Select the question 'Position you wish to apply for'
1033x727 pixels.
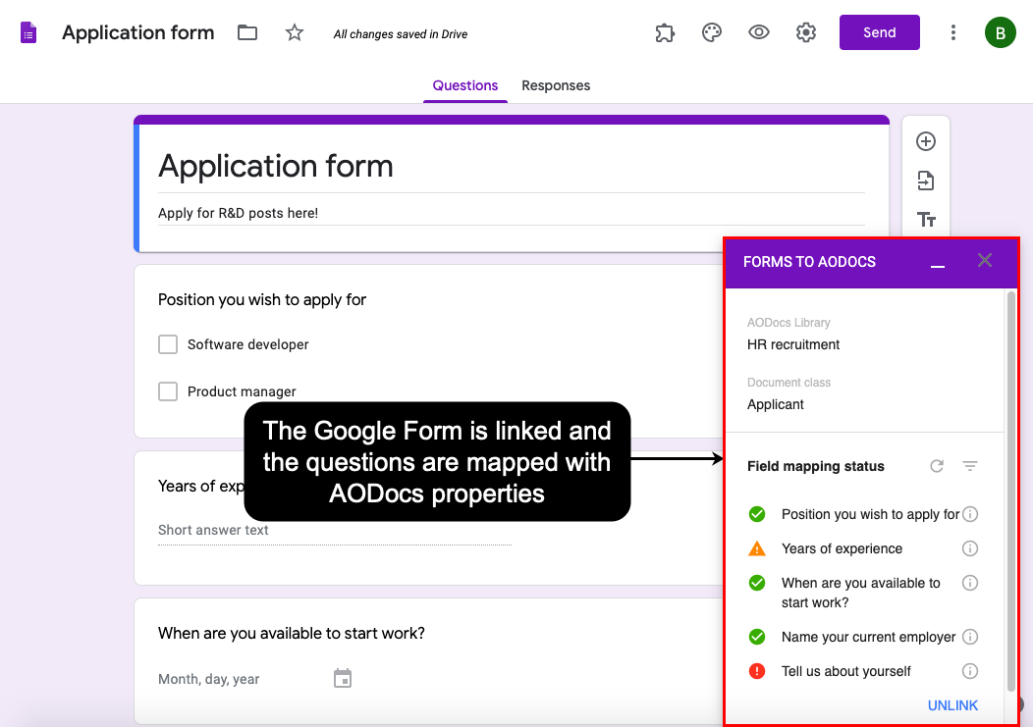point(262,299)
